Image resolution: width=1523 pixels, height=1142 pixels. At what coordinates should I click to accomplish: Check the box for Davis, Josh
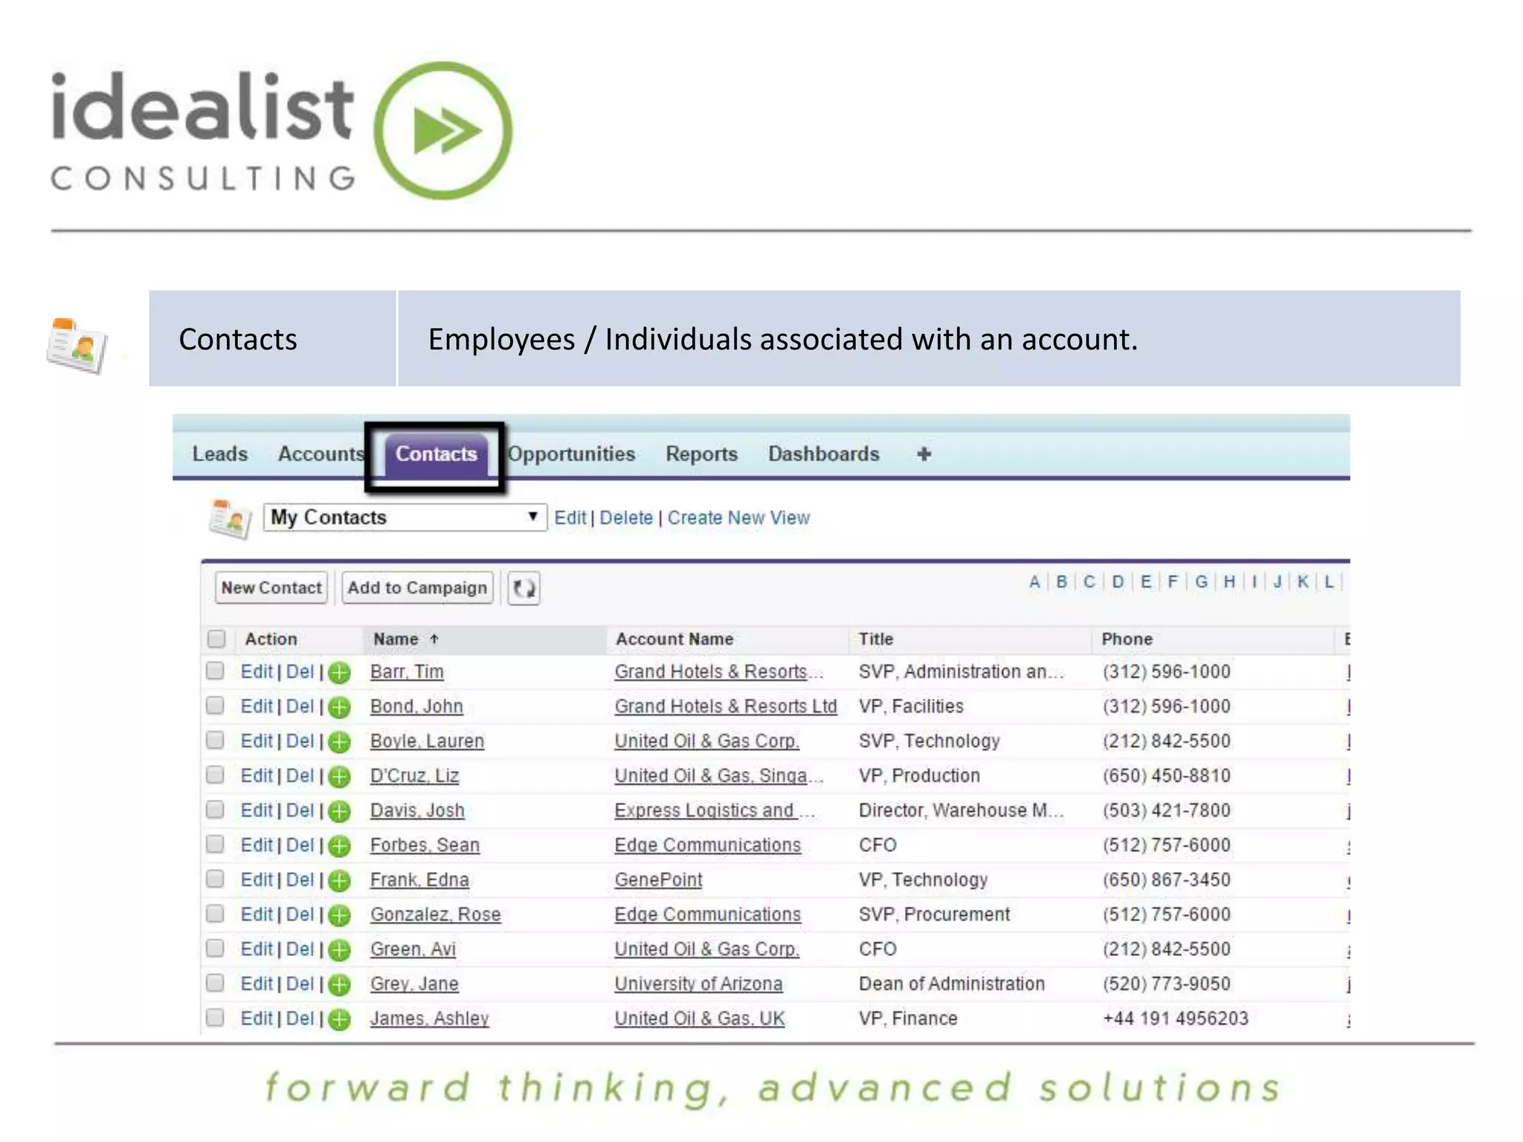point(215,810)
